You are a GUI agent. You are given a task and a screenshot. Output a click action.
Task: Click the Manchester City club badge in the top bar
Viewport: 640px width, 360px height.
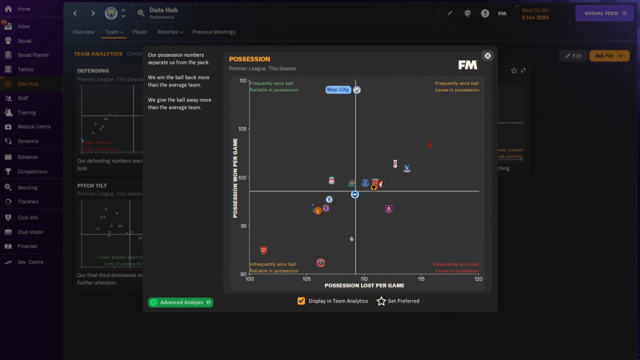pyautogui.click(x=111, y=13)
